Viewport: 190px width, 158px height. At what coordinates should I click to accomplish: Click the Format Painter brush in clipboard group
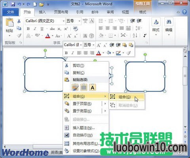pos(19,36)
